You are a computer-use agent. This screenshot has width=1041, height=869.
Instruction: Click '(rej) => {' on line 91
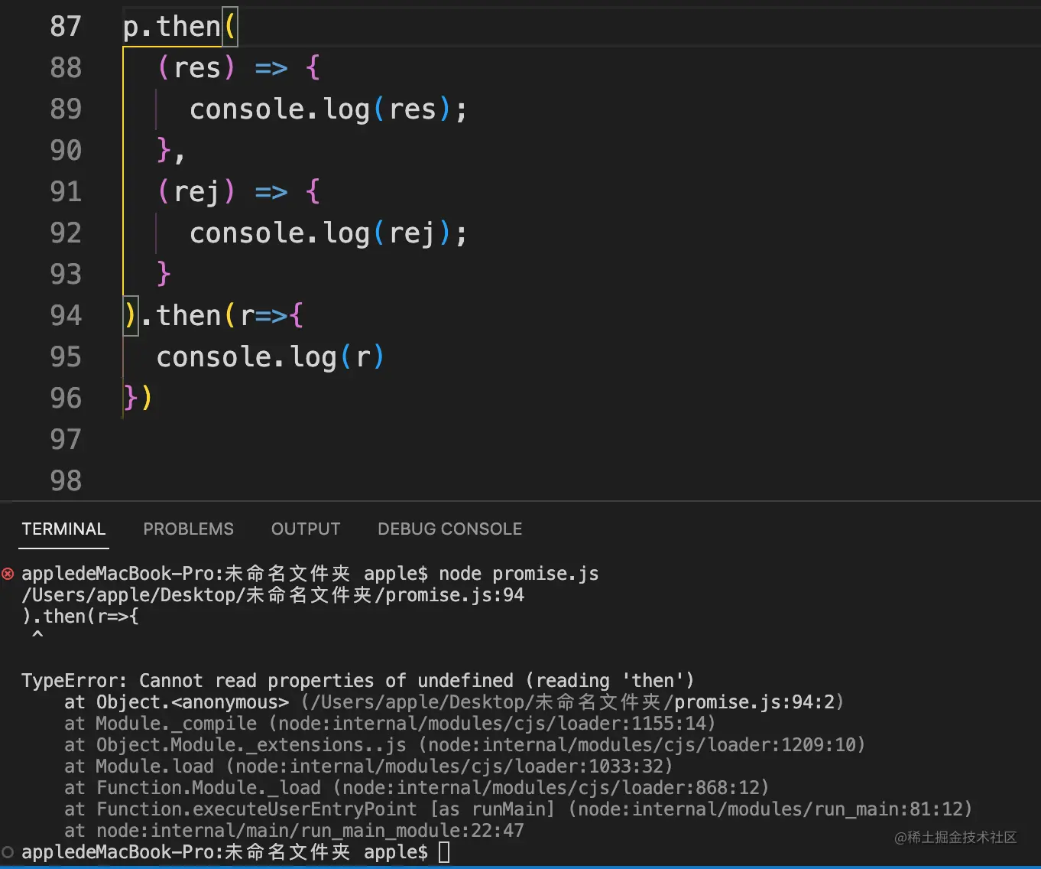pos(238,192)
